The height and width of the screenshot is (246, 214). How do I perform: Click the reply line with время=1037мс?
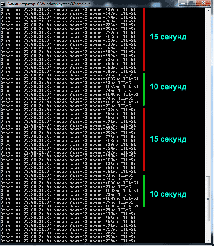tap(69, 79)
